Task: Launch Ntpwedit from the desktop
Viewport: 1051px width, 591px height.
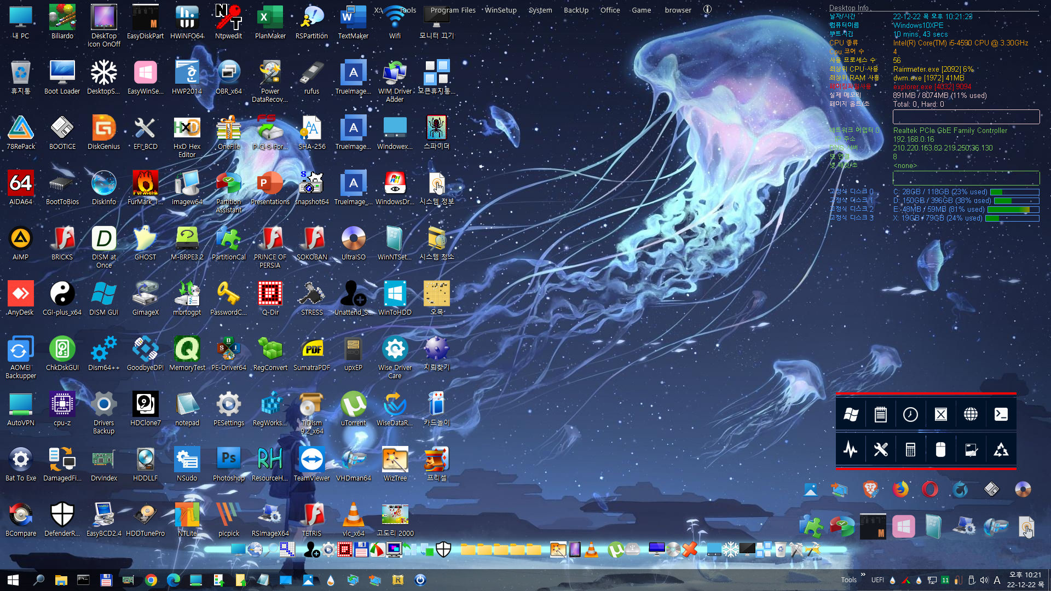Action: pyautogui.click(x=228, y=22)
